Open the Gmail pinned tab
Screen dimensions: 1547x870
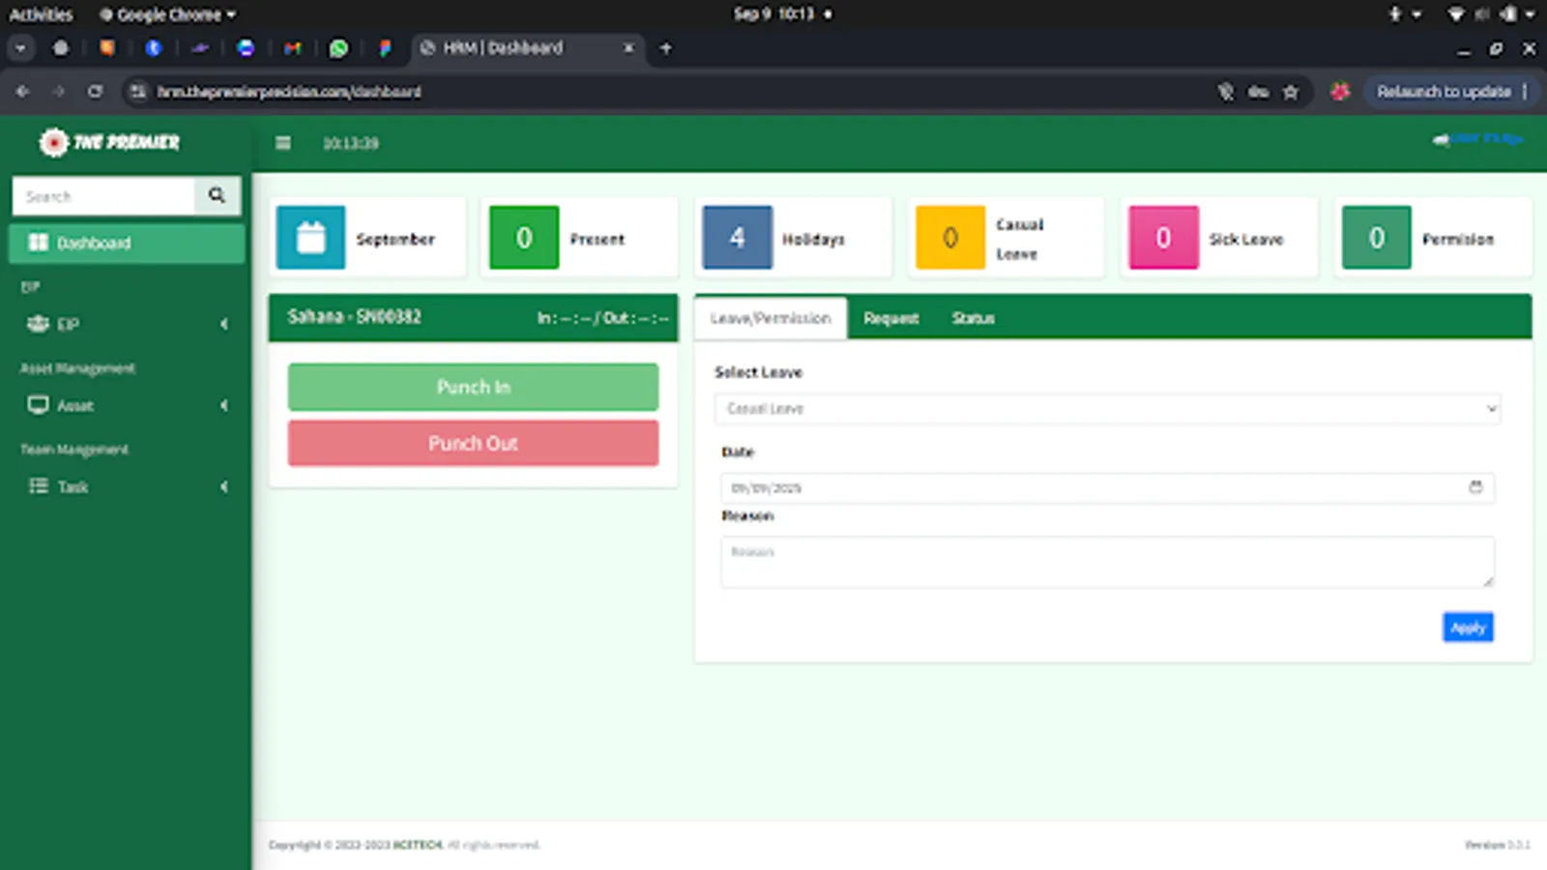tap(292, 47)
